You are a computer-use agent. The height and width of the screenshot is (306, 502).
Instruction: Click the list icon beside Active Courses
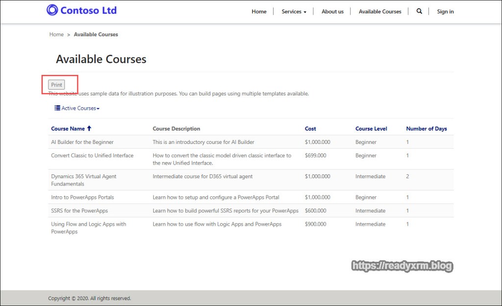pos(57,108)
